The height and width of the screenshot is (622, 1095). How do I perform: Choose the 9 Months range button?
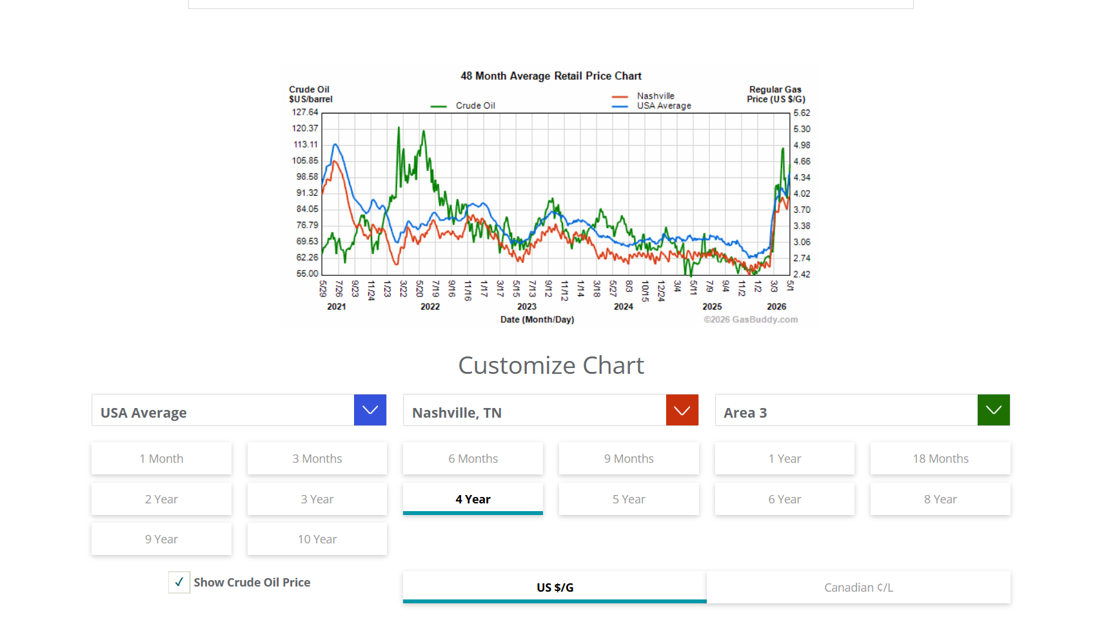coord(629,458)
